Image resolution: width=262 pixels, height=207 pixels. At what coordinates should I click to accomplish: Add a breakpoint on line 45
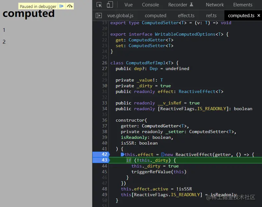click(105, 172)
